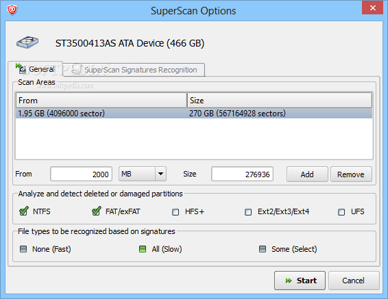Click the green arrows icon on Start button

(289, 281)
